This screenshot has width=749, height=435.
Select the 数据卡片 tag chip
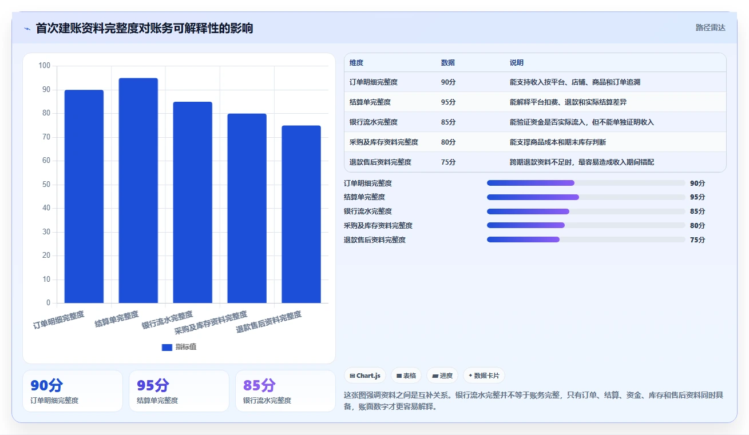(484, 376)
